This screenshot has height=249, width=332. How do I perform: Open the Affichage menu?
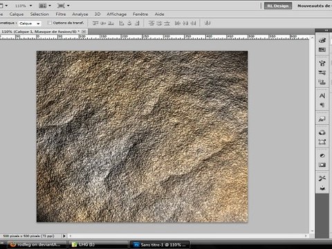click(117, 14)
